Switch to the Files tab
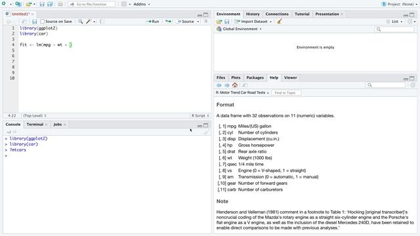 point(220,77)
